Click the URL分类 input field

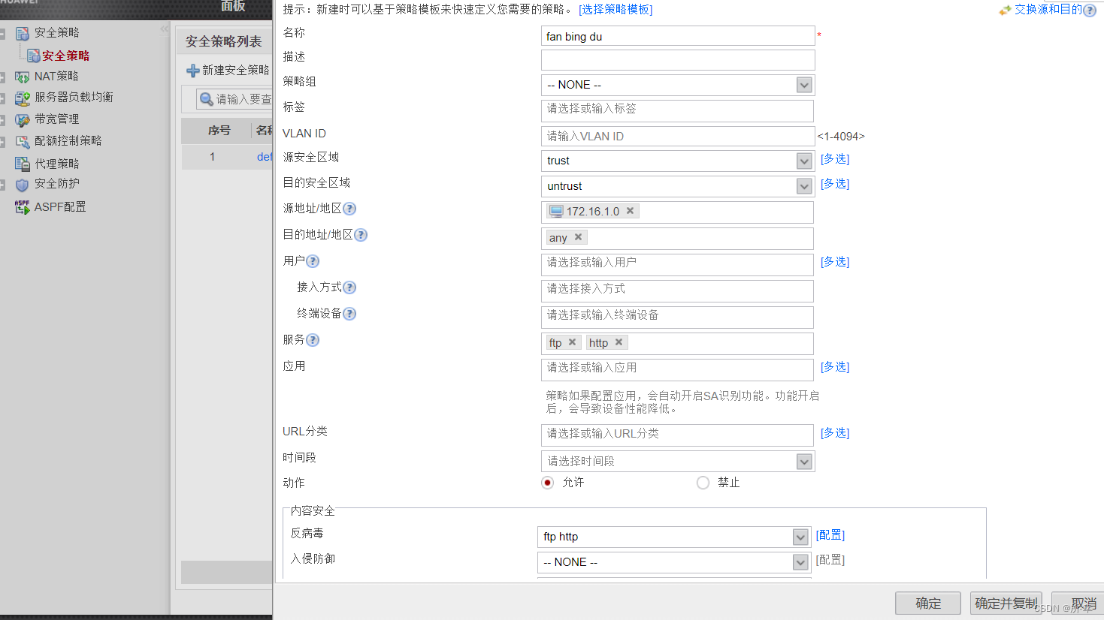[x=677, y=435]
